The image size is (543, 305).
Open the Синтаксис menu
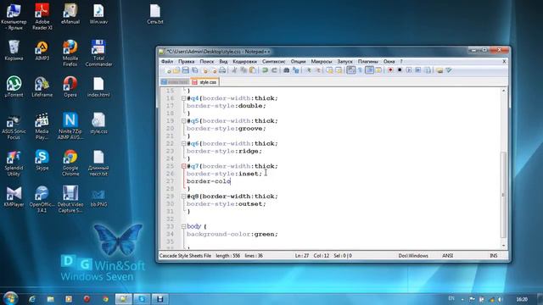point(273,61)
